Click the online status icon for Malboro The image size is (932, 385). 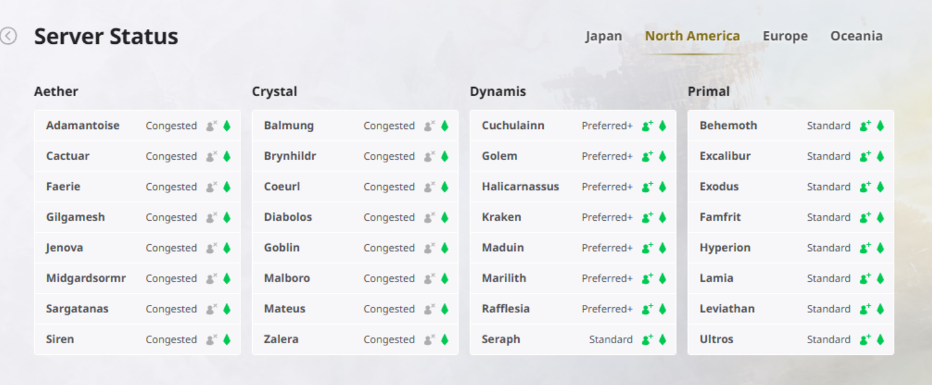(444, 278)
